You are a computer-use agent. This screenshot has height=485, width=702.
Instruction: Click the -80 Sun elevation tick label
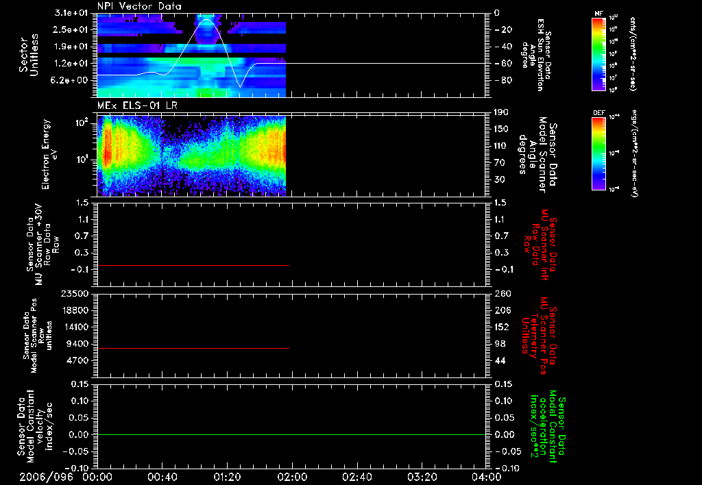[503, 81]
